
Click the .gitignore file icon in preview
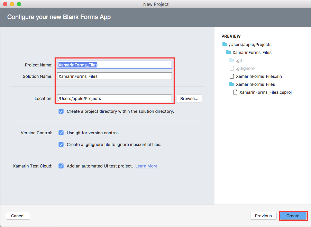tap(232, 69)
